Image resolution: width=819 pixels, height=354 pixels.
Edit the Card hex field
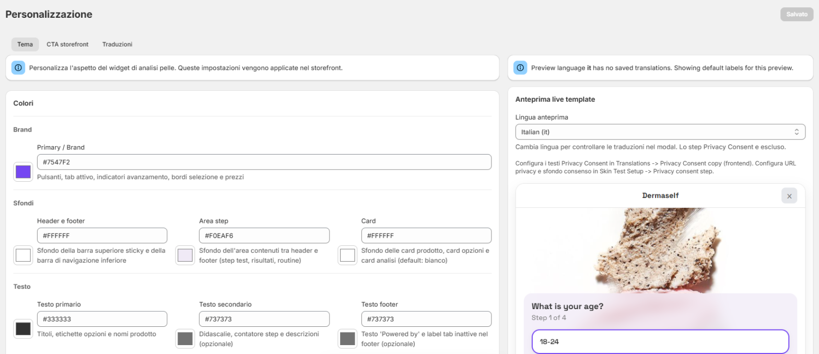tap(426, 235)
